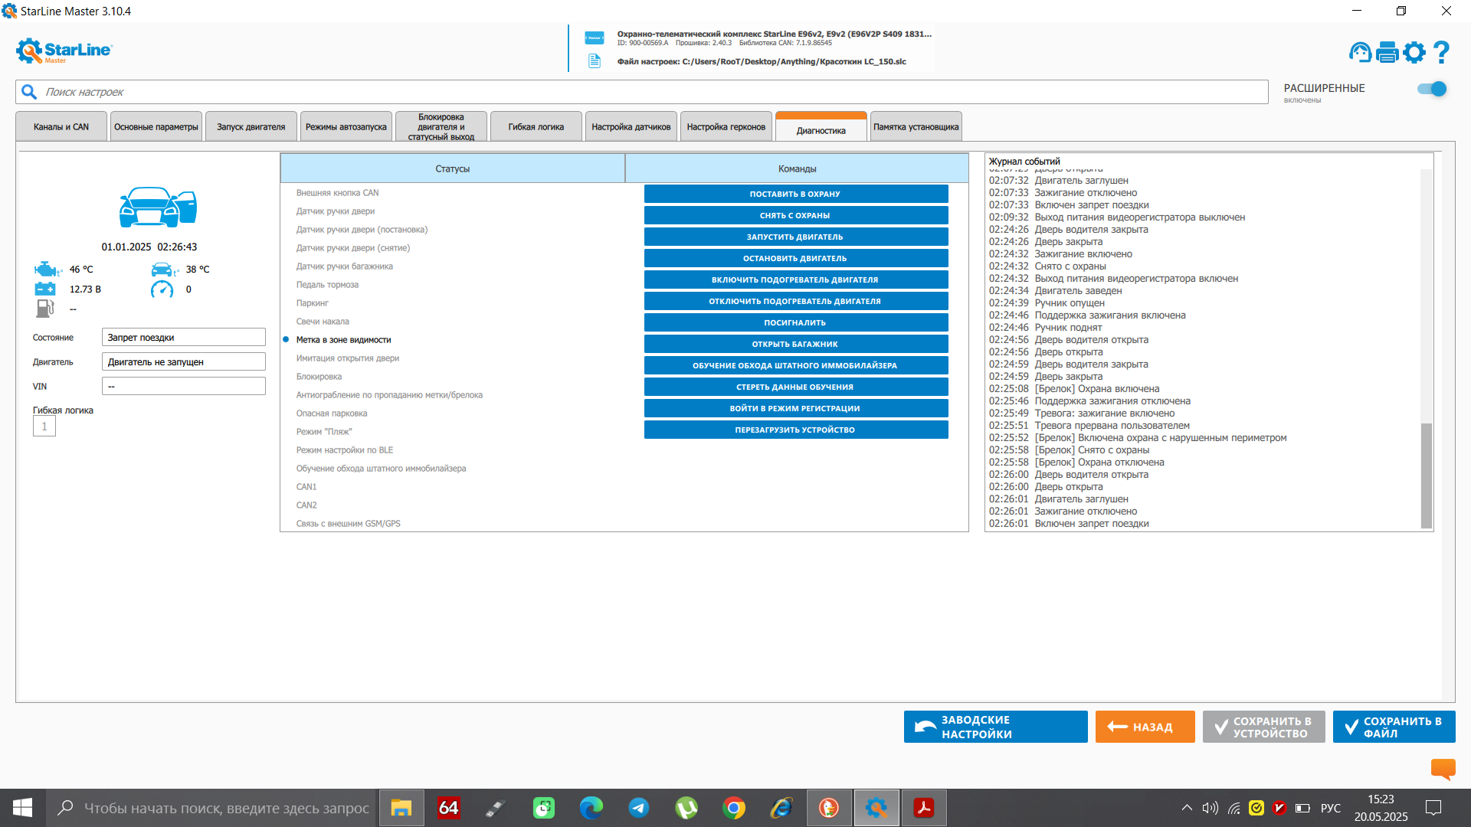Image resolution: width=1471 pixels, height=827 pixels.
Task: Click the battery voltage icon
Action: click(x=45, y=289)
